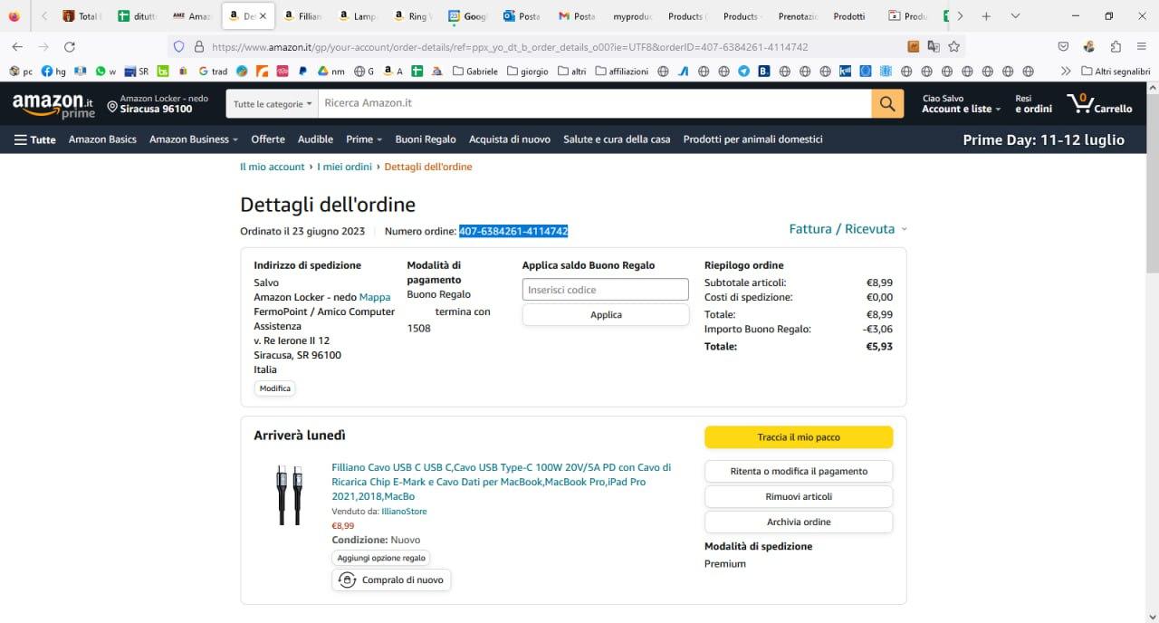Image resolution: width=1159 pixels, height=623 pixels.
Task: Expand the Fattura / Ricevuta dropdown
Action: pos(848,229)
